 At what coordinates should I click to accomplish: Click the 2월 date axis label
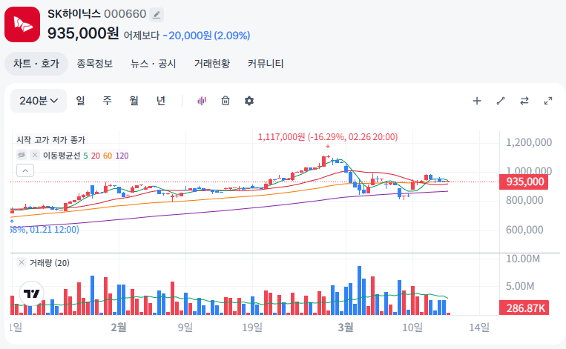tap(119, 328)
